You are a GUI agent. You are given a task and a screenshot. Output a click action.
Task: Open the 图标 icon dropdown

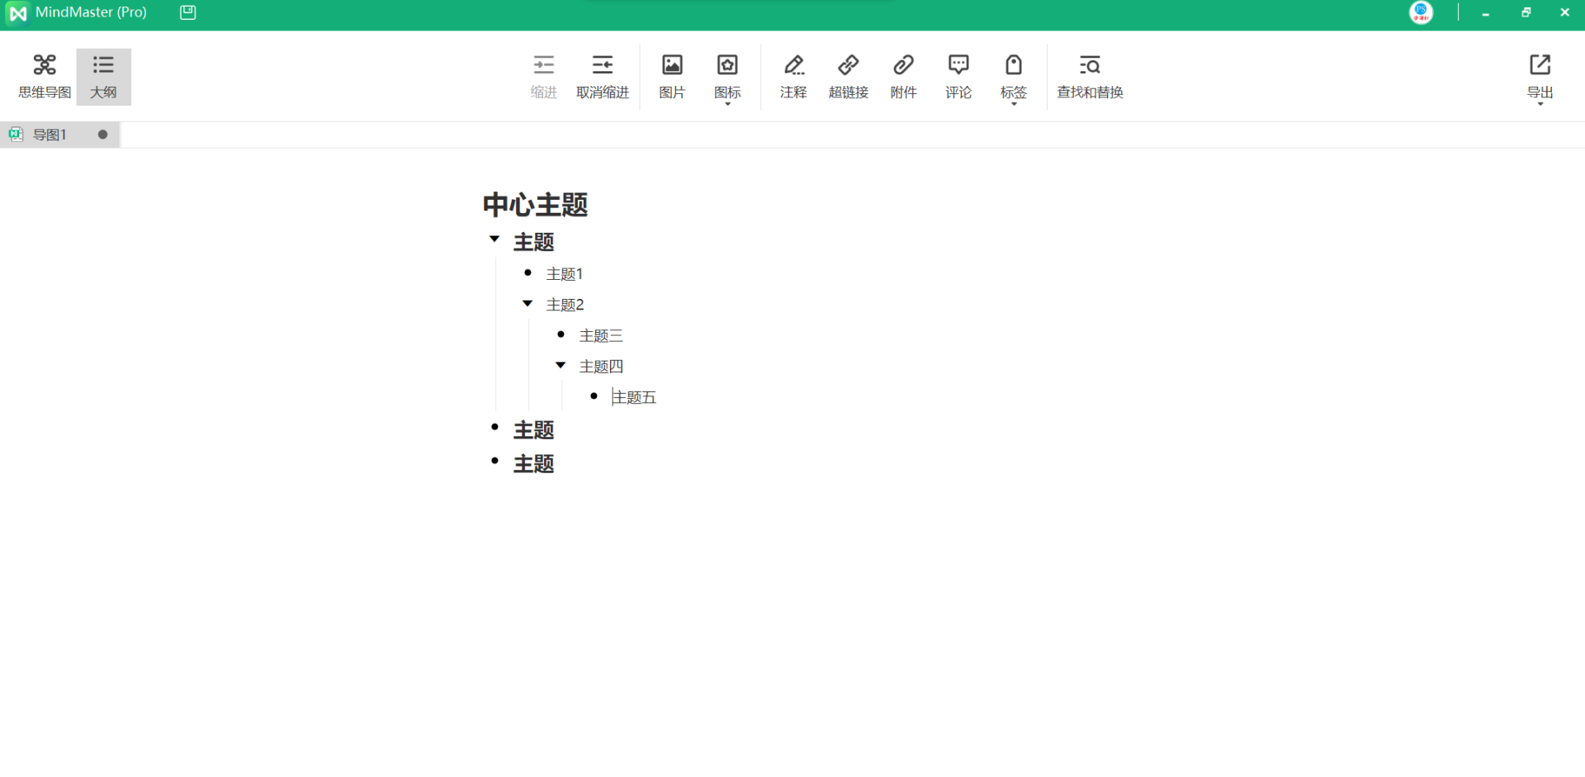(727, 78)
